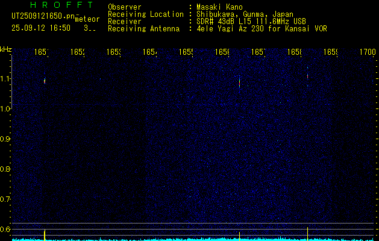Click the 1651 time axis marker
379x241 pixels.
pos(42,52)
